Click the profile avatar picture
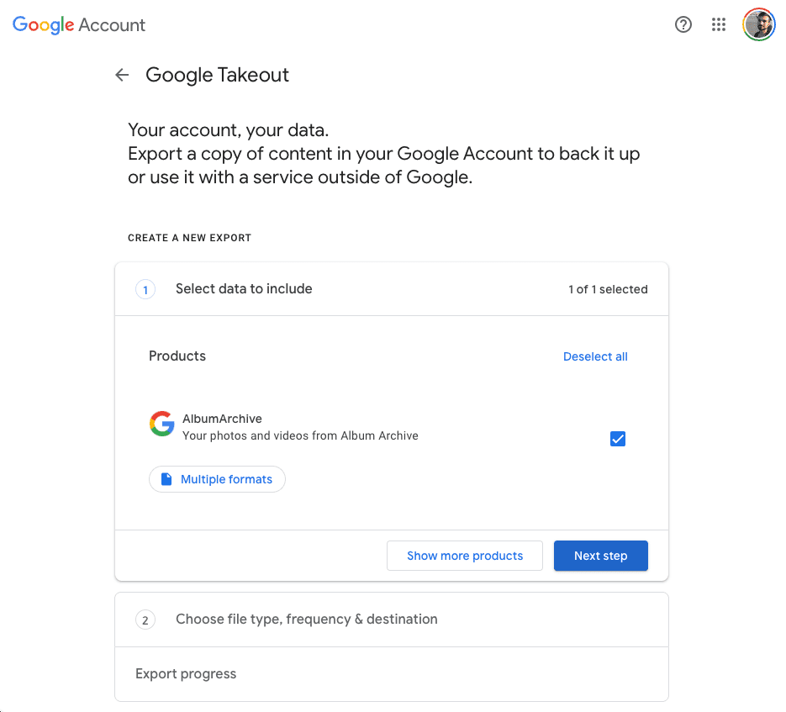The width and height of the screenshot is (786, 712). 758,24
